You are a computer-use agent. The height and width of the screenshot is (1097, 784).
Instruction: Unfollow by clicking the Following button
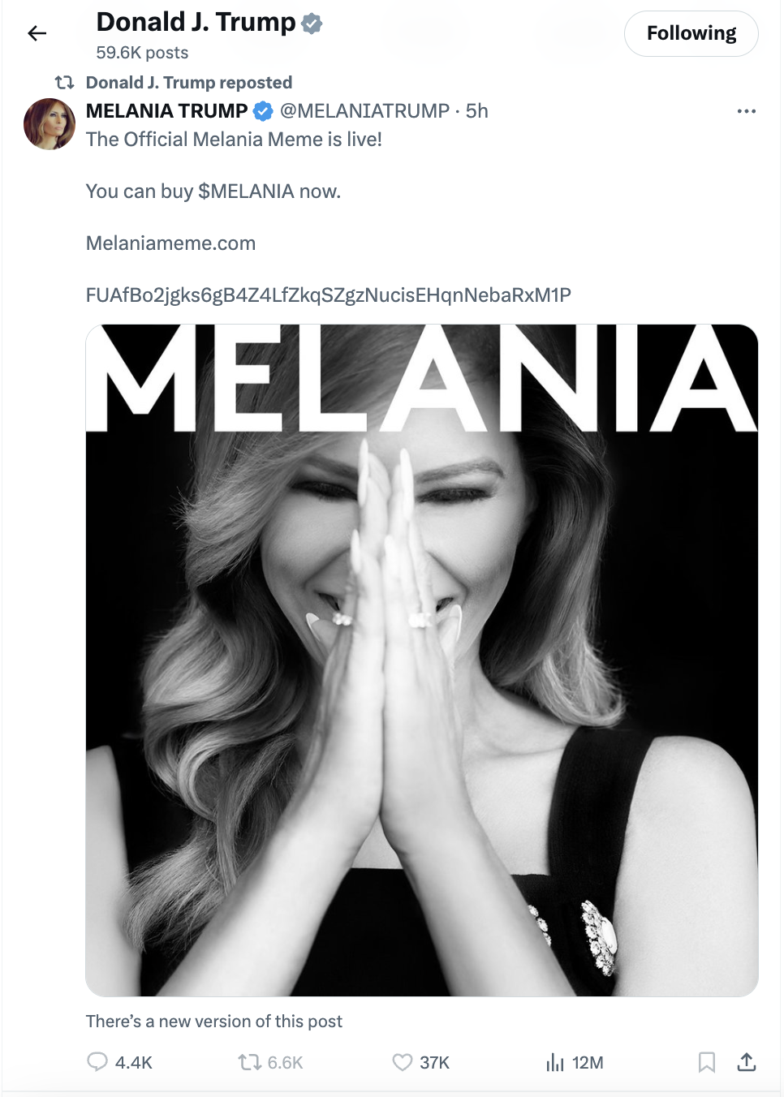pyautogui.click(x=691, y=33)
